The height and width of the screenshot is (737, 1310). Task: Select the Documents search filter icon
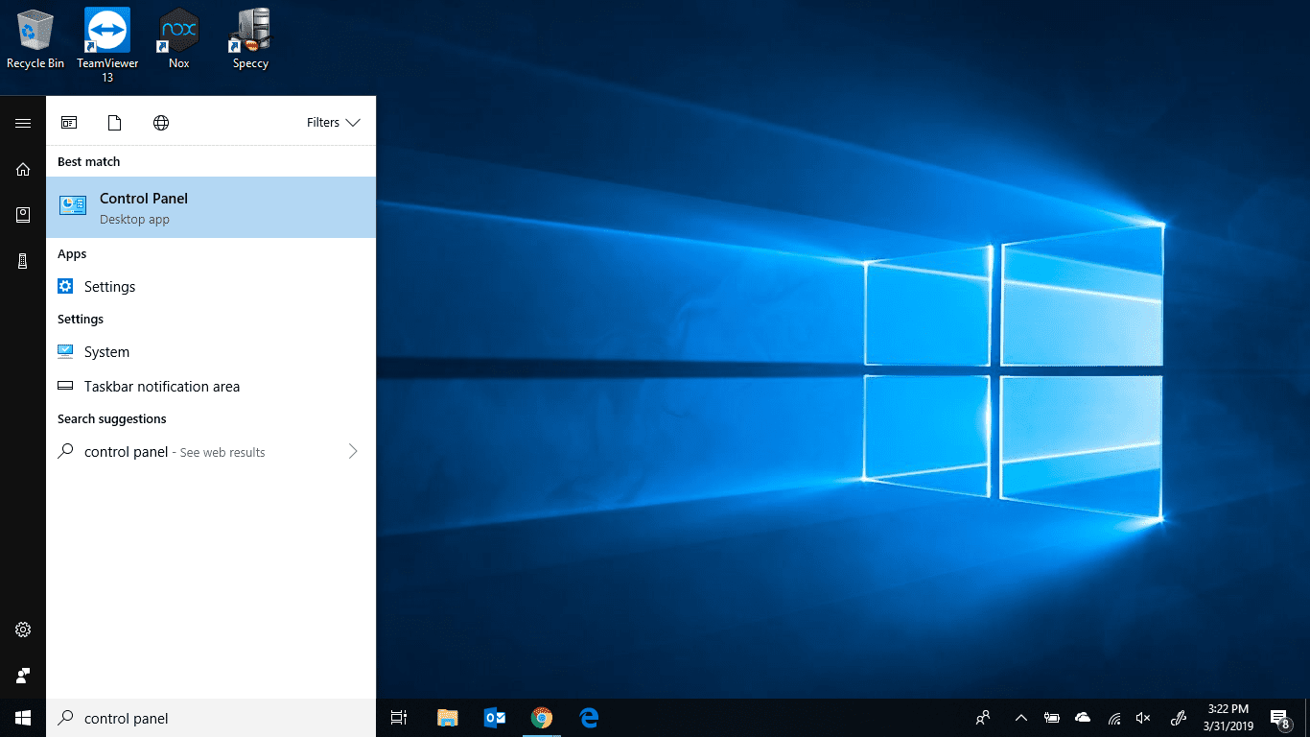point(114,122)
